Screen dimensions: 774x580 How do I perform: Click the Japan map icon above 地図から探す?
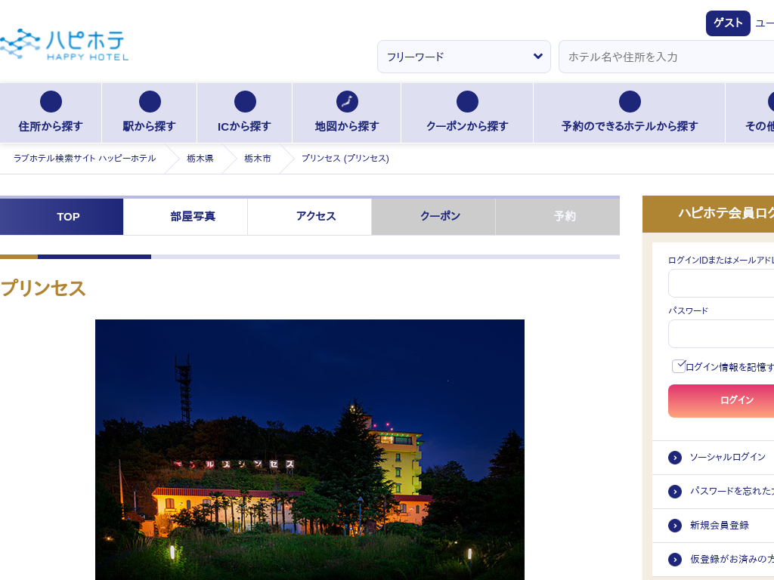(x=347, y=102)
